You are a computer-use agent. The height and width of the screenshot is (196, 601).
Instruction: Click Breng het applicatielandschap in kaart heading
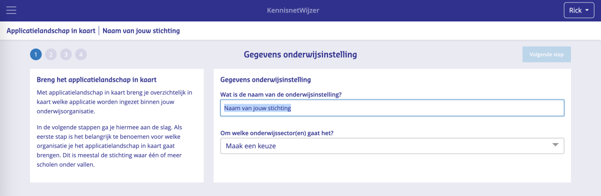[97, 79]
